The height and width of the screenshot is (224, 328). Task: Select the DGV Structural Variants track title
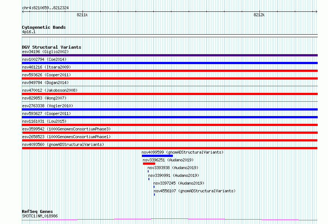pos(52,47)
